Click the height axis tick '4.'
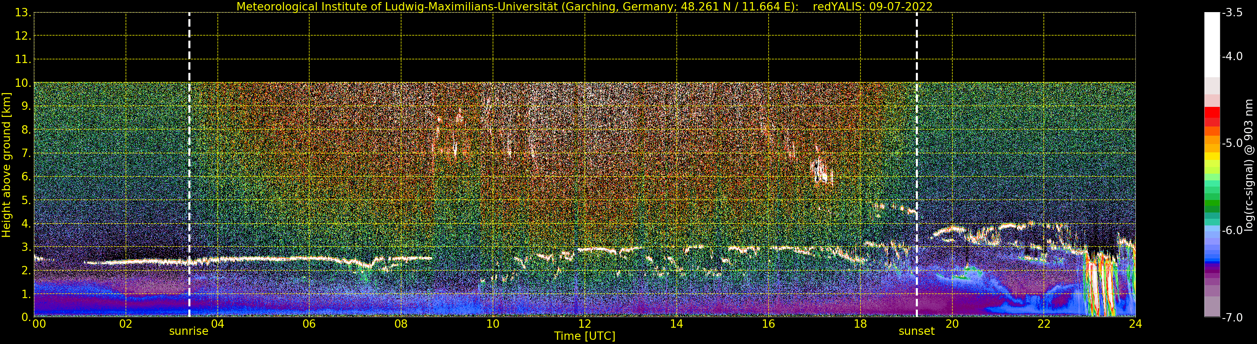This screenshot has width=1257, height=344. pos(26,223)
